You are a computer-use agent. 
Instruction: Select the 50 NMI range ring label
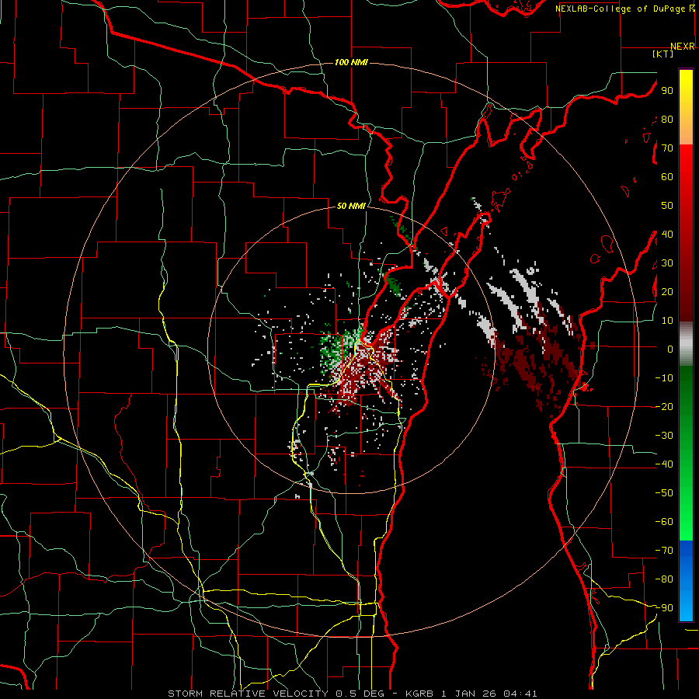click(x=351, y=206)
